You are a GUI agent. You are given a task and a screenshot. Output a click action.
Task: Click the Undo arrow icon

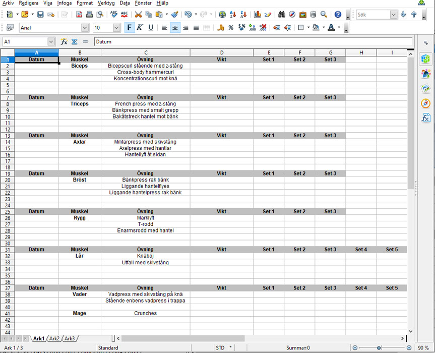(x=188, y=15)
